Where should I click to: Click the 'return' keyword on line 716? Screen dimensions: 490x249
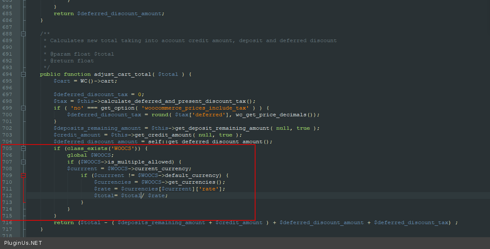pyautogui.click(x=64, y=222)
